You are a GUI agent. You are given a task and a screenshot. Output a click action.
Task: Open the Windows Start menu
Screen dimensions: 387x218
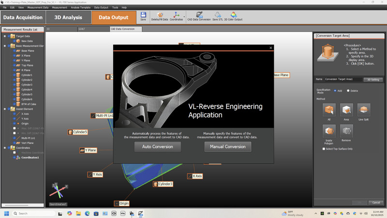coord(7,214)
